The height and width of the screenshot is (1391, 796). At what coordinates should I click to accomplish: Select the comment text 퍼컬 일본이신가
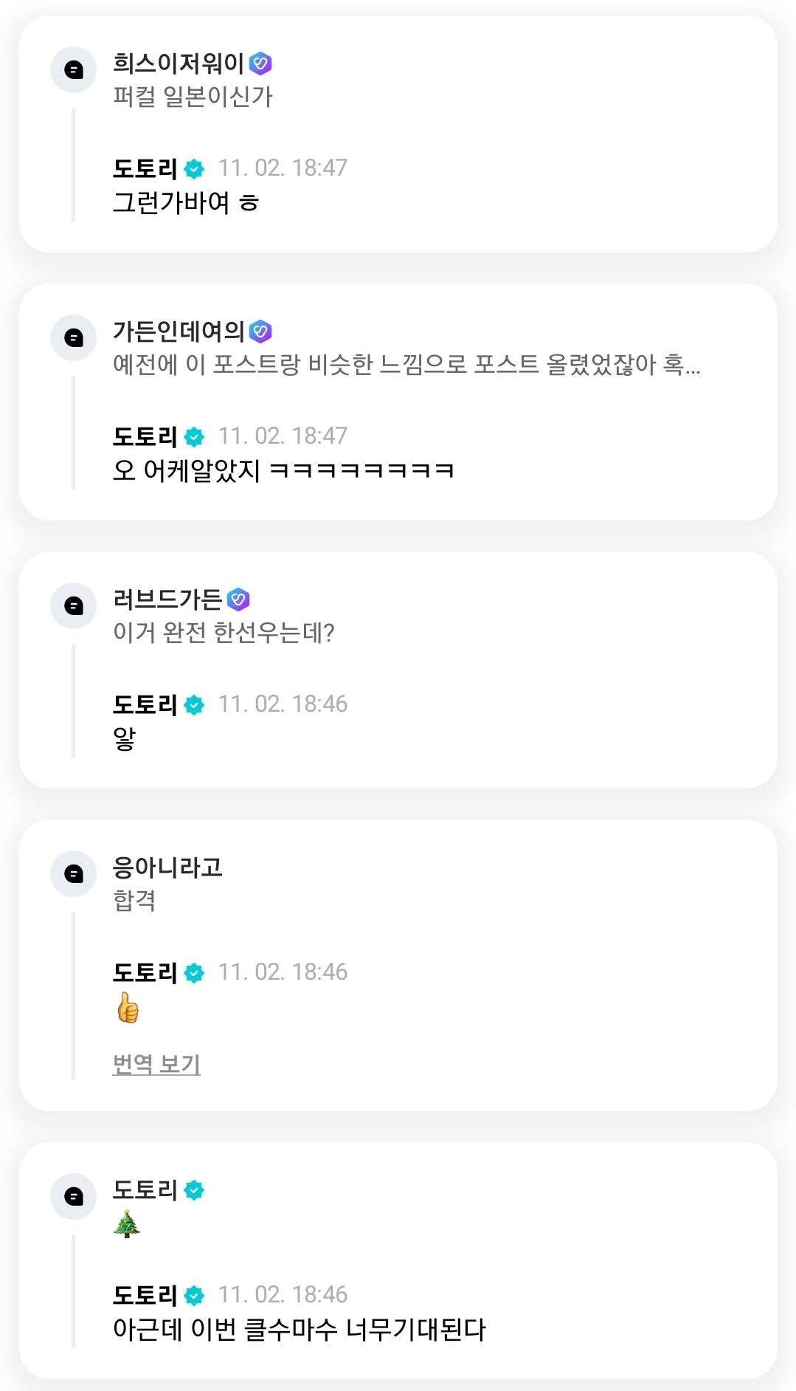[193, 97]
